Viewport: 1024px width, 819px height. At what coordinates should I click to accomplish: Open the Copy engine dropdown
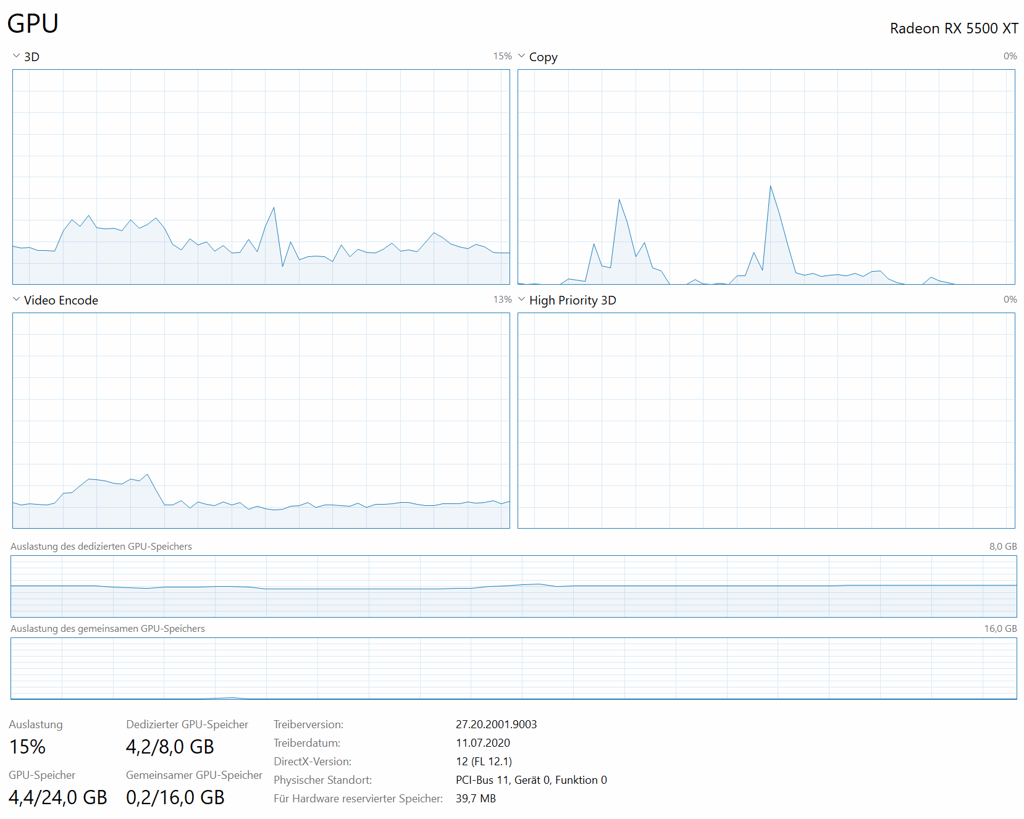(x=537, y=57)
